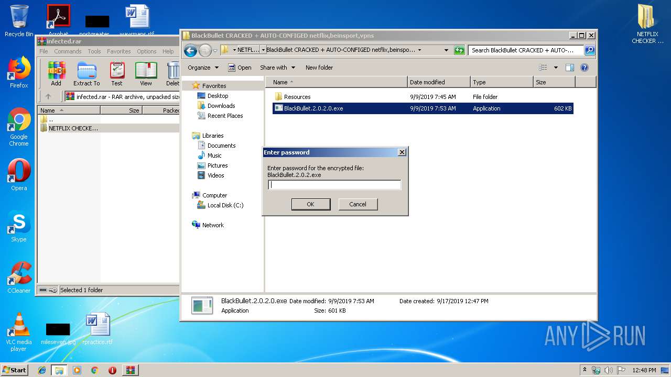
Task: Select the rpractice.rtf desktop file
Action: (98, 329)
